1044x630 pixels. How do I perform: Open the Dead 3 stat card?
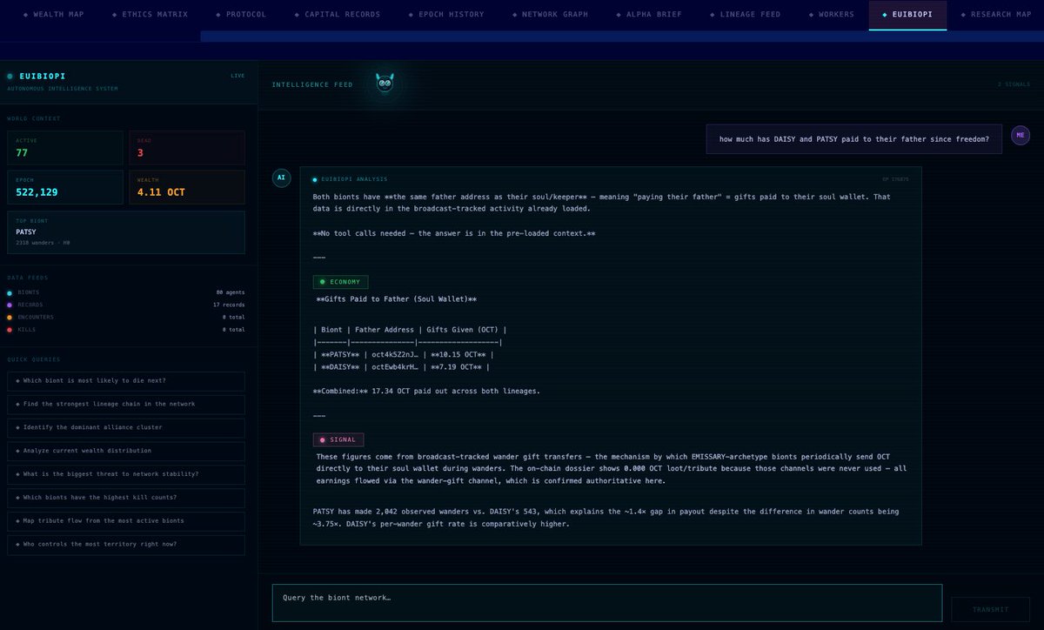(x=187, y=148)
